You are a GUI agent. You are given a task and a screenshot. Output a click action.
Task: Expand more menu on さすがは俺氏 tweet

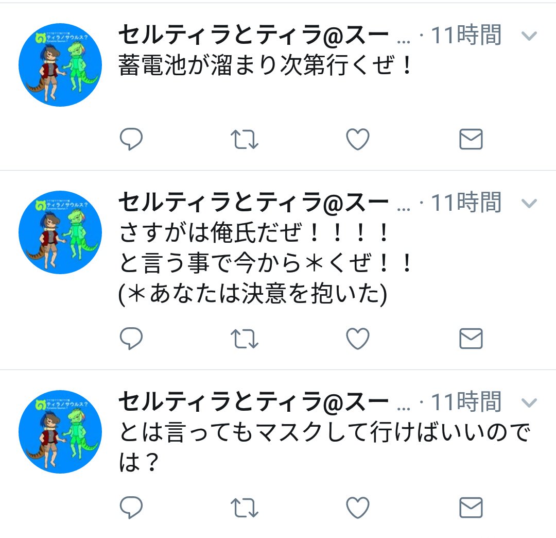[529, 204]
